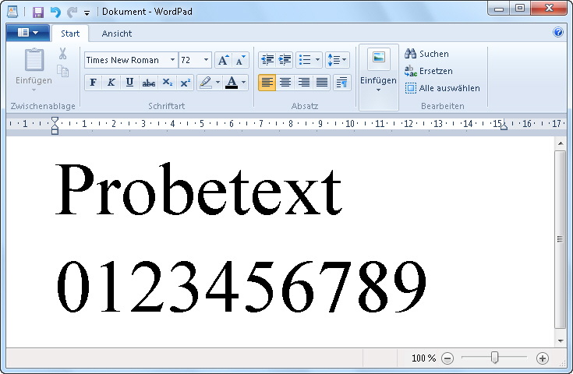Toggle bold formatting
The width and height of the screenshot is (573, 374).
(93, 83)
